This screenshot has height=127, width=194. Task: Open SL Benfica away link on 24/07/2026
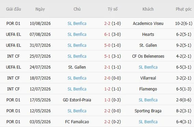coord(148,67)
